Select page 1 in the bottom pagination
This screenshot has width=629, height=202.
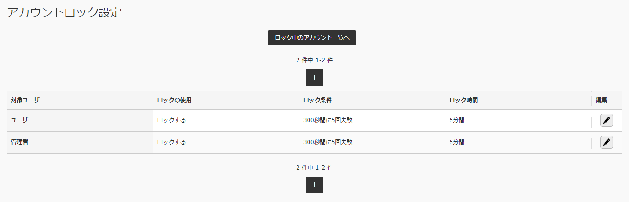coord(314,185)
